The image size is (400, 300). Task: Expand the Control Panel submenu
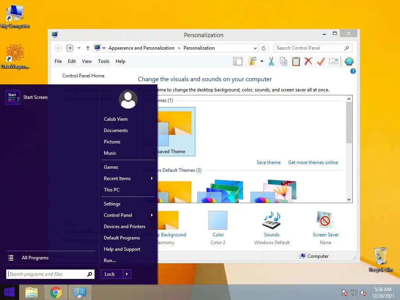(152, 215)
